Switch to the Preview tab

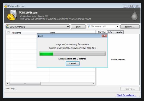tap(102, 32)
